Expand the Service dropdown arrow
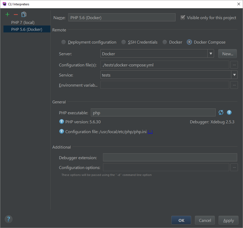This screenshot has height=228, width=243. pyautogui.click(x=234, y=75)
